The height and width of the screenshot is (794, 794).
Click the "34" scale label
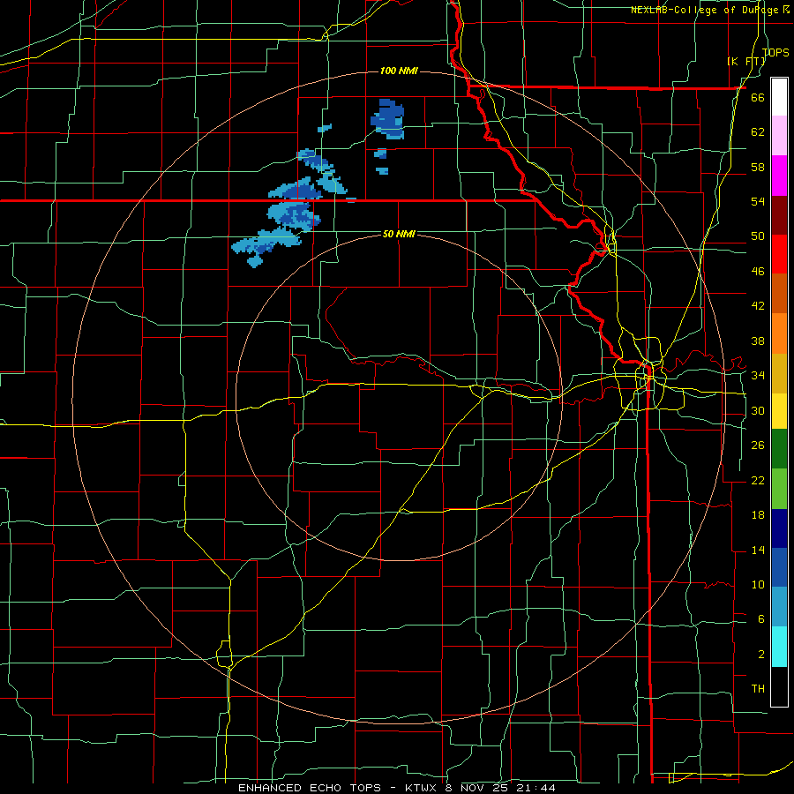(758, 375)
